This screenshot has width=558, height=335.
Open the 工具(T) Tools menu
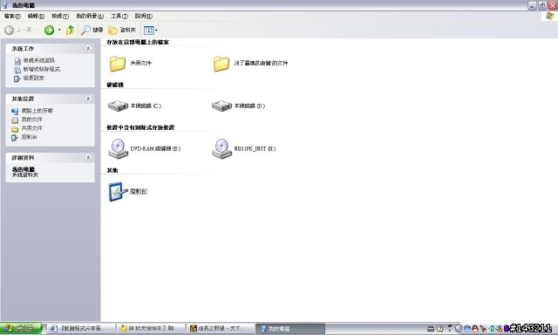119,16
